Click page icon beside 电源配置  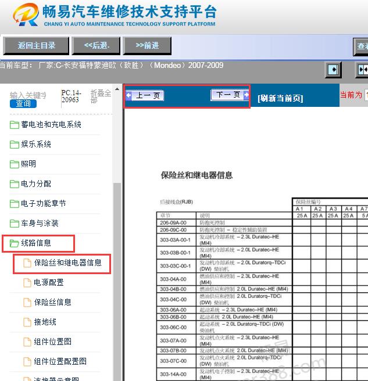pos(27,283)
